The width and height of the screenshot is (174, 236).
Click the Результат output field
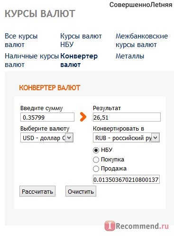(x=127, y=117)
